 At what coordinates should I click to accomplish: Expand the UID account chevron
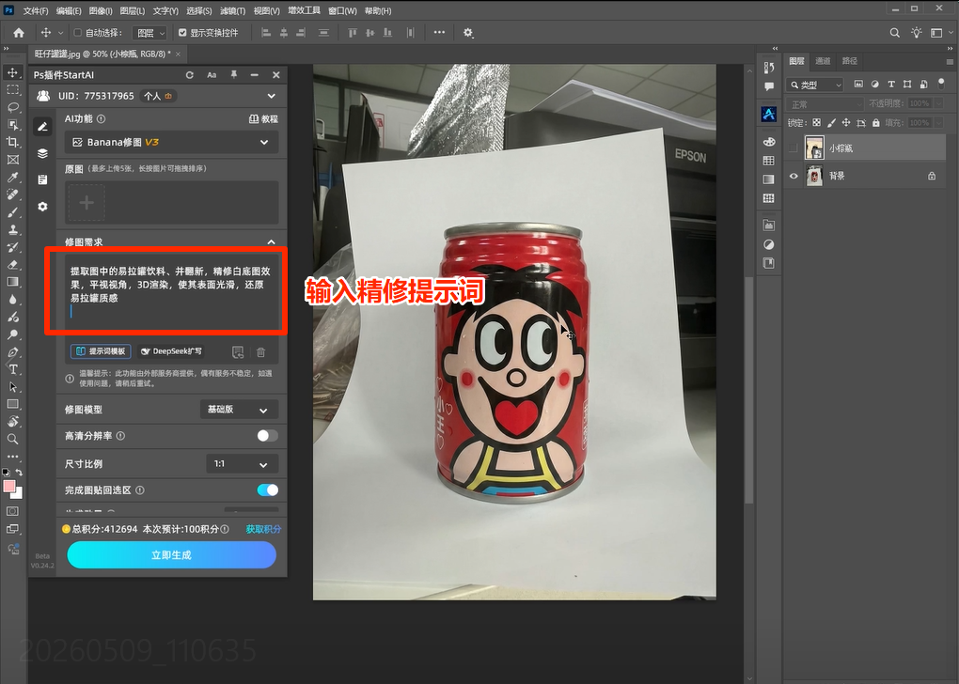(x=271, y=96)
